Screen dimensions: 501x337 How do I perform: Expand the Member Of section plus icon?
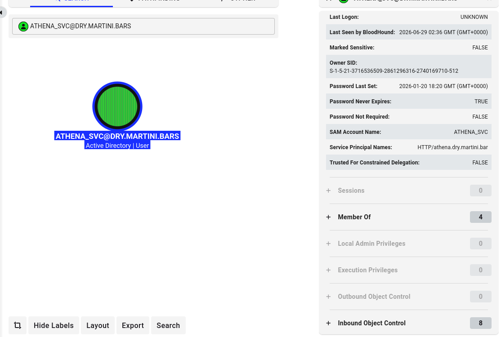(328, 217)
